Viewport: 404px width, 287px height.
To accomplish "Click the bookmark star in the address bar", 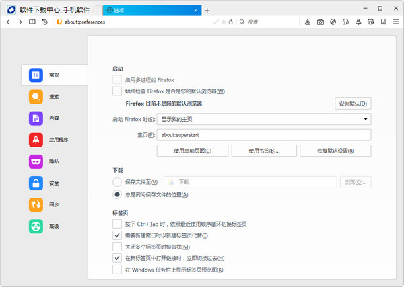I will 224,22.
